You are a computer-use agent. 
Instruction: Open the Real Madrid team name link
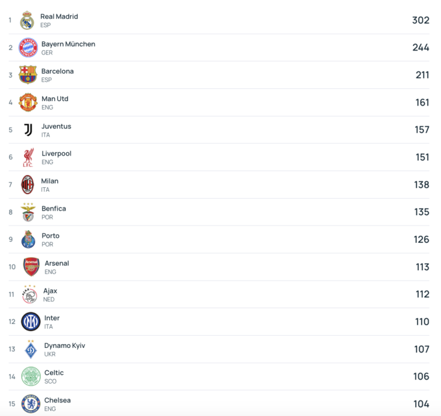pos(59,16)
